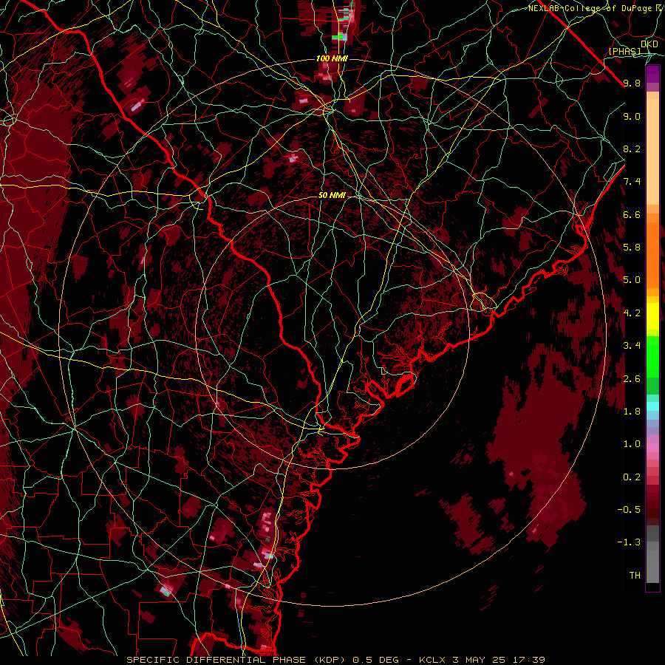Click the pale peach color bar segment
The height and width of the screenshot is (665, 665).
coord(652,151)
